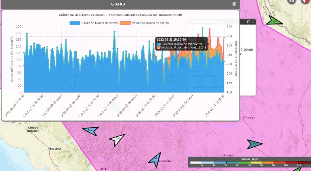Click the Hidalgo label on the map
Image resolution: width=311 pixels, height=171 pixels.
pyautogui.click(x=228, y=155)
